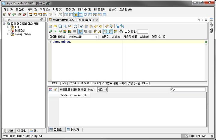This screenshot has width=216, height=140.
Task: Paste with the clipboard icon
Action: click(x=91, y=26)
